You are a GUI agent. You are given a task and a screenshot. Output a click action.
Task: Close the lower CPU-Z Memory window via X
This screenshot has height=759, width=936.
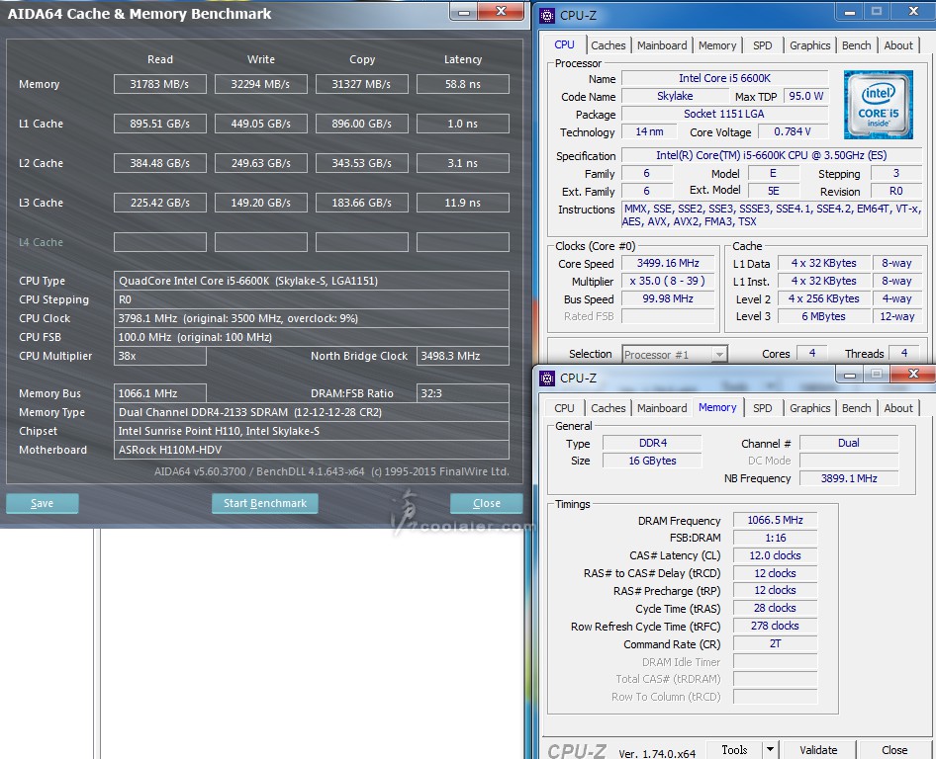[x=912, y=374]
